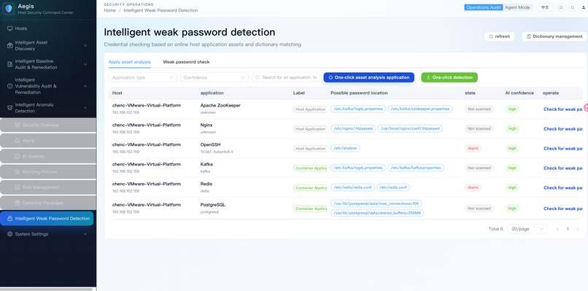This screenshot has width=588, height=291.
Task: Open the Application type dropdown
Action: tap(142, 77)
